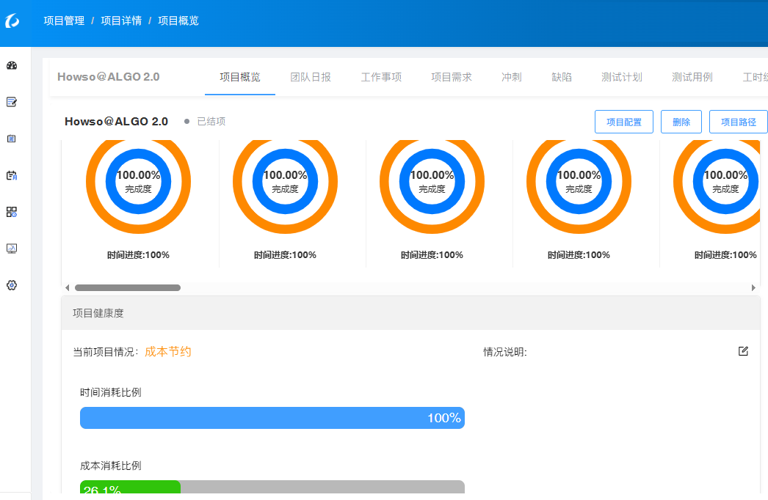Image resolution: width=768 pixels, height=500 pixels.
Task: Click the 时间消耗比例 100% progress bar
Action: [x=272, y=418]
